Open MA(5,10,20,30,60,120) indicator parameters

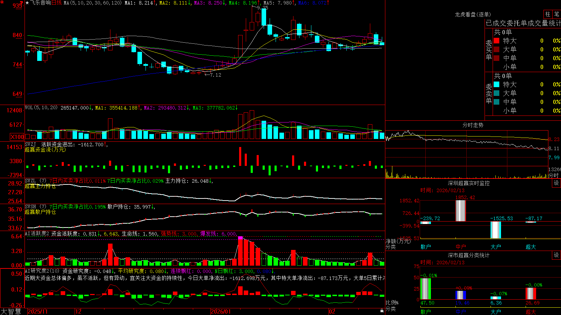click(93, 3)
